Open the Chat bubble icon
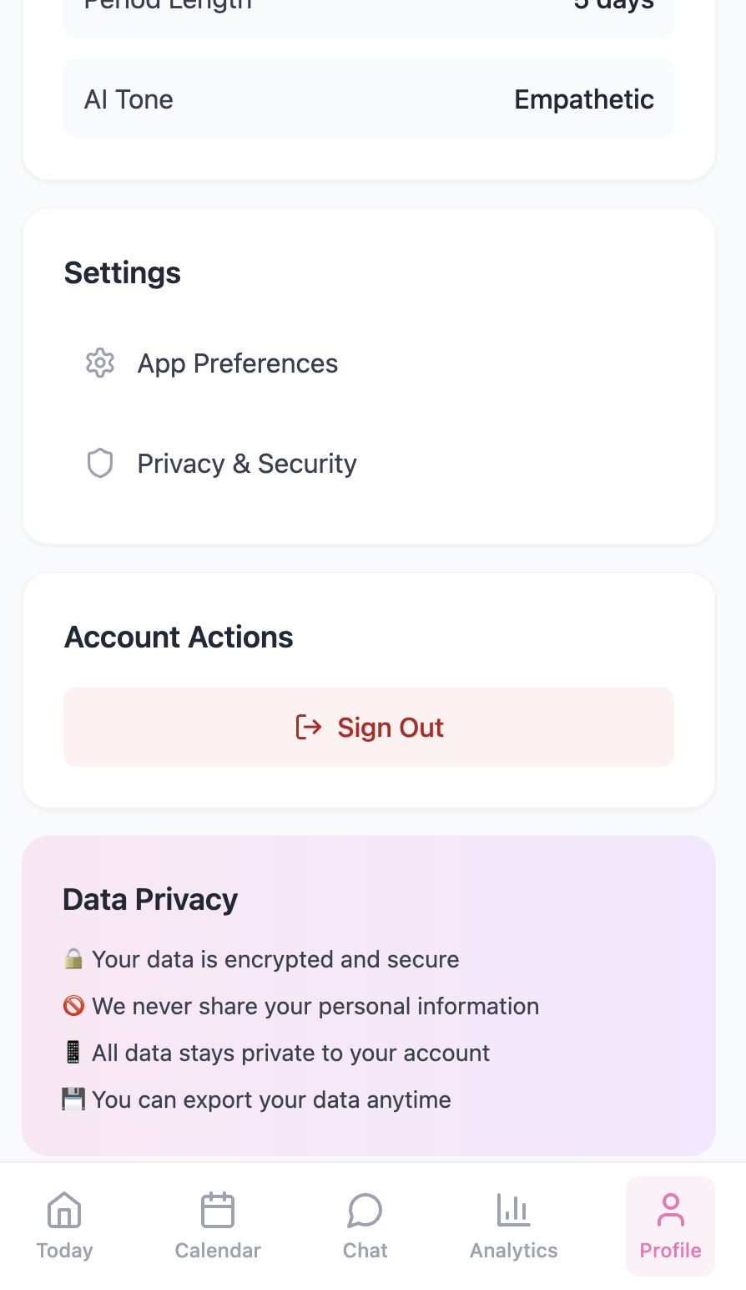 365,1210
